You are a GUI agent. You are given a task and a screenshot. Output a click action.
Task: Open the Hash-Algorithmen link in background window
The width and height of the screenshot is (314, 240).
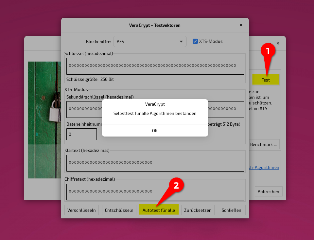264,167
